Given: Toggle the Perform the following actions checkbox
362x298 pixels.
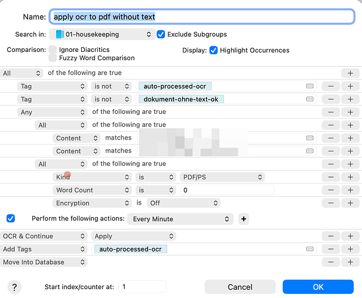Looking at the screenshot, I should coord(11,218).
